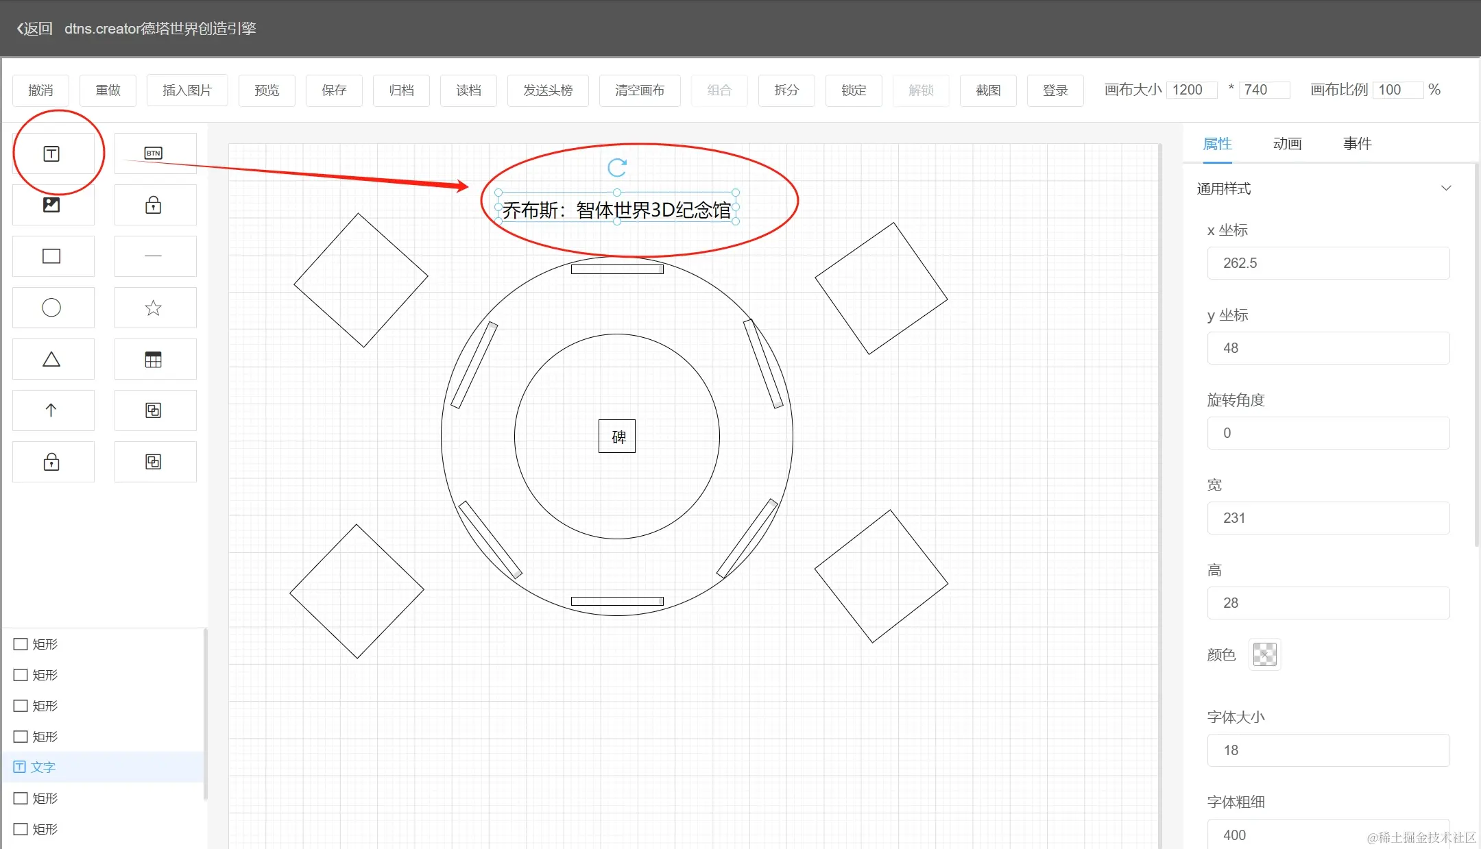1481x849 pixels.
Task: Click the 旋转角度 input field
Action: [x=1328, y=433]
